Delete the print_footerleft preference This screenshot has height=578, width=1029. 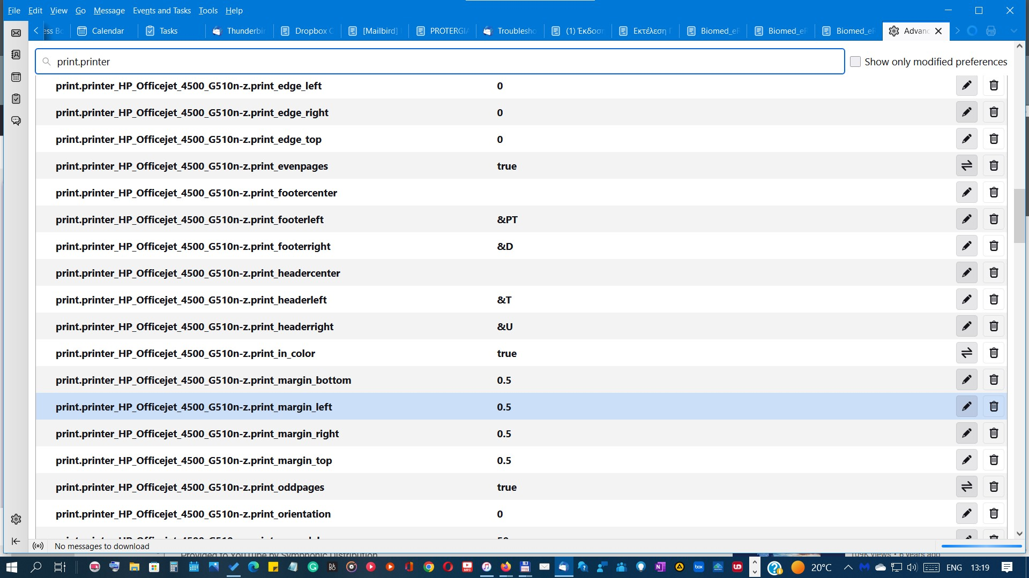pyautogui.click(x=994, y=219)
